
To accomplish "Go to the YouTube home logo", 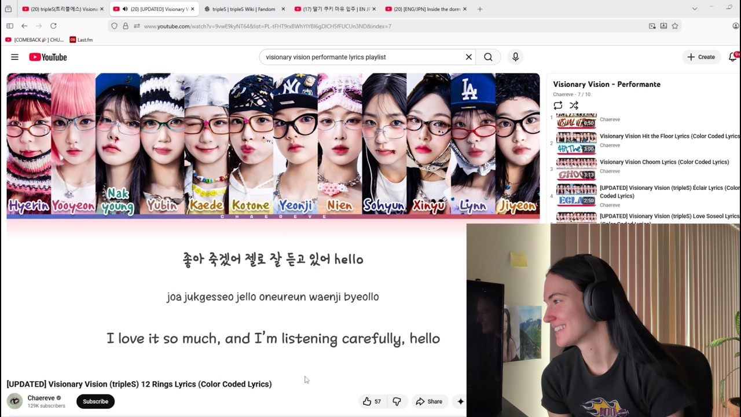I will pos(48,57).
